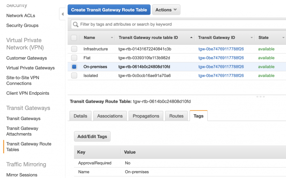Viewport: 286px width, 178px height.
Task: Switch to the Propagations tab
Action: coord(146,116)
